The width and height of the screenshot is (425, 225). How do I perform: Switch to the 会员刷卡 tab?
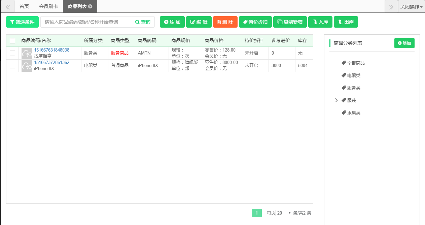point(48,6)
